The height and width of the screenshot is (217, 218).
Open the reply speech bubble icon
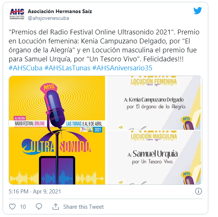[x=39, y=207]
